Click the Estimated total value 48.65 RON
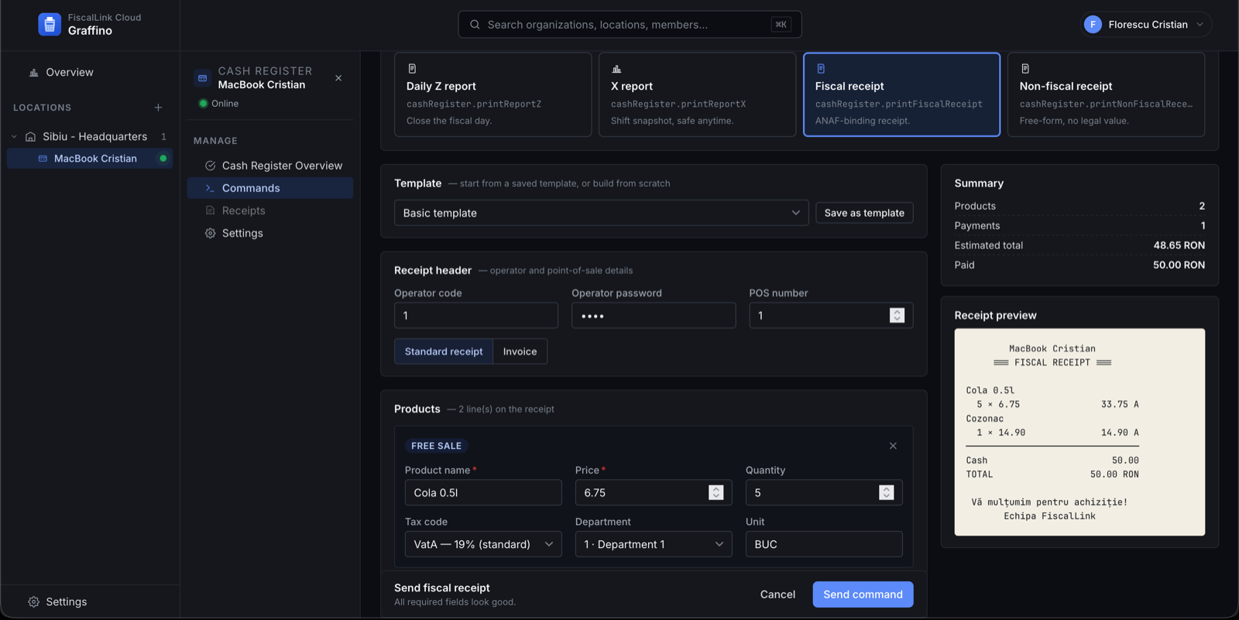The image size is (1239, 620). pos(1179,245)
